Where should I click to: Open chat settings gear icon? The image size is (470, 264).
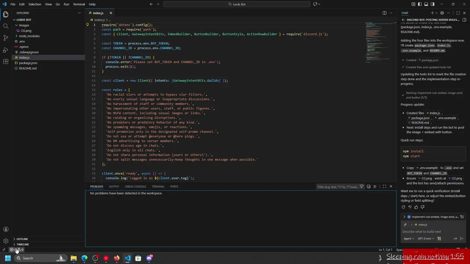click(442, 13)
